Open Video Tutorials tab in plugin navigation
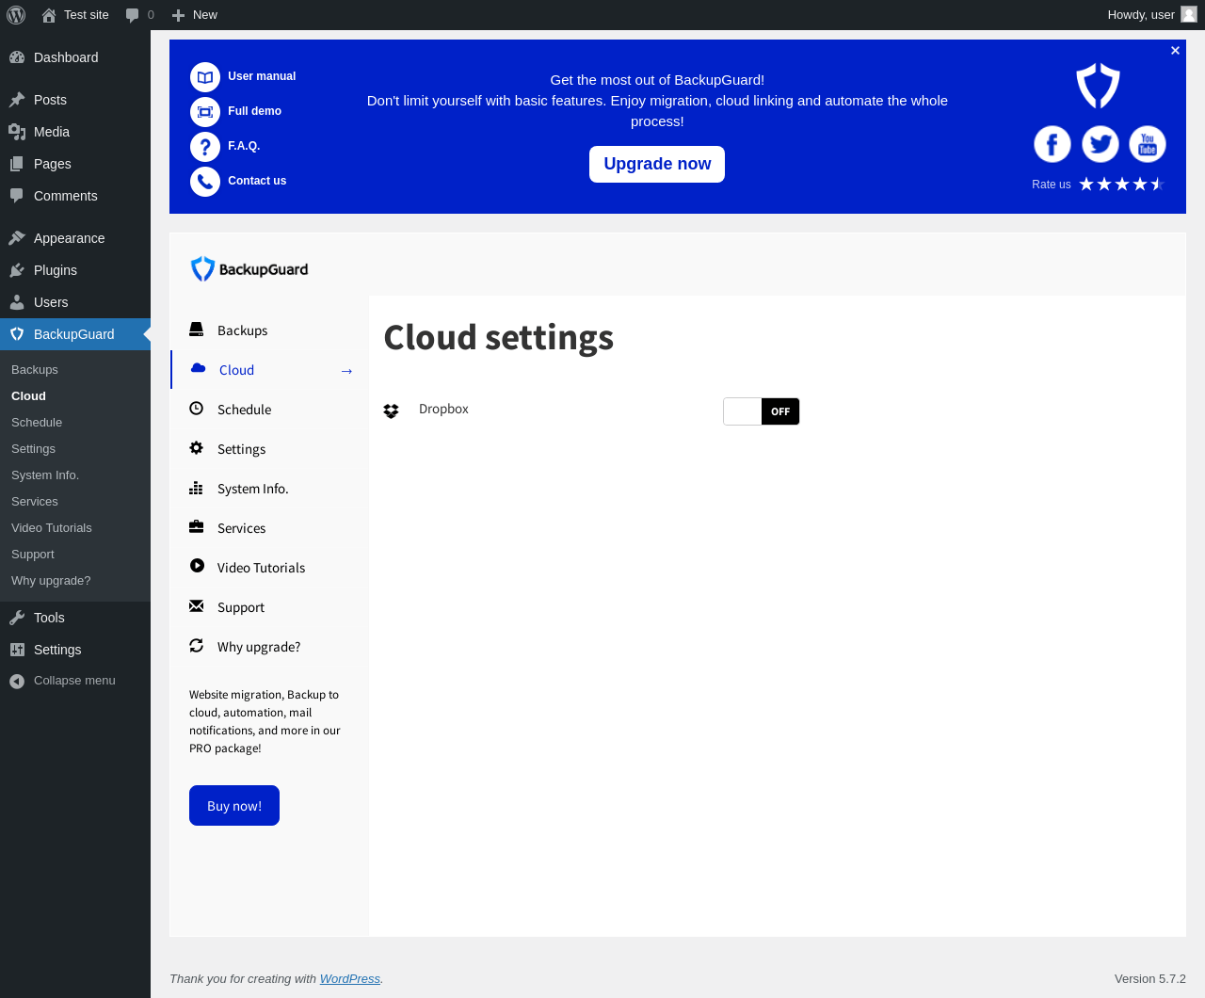The image size is (1205, 998). (x=269, y=568)
